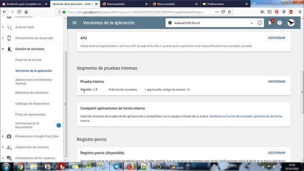Open Windows Start button
The width and height of the screenshot is (304, 171).
click(x=6, y=167)
